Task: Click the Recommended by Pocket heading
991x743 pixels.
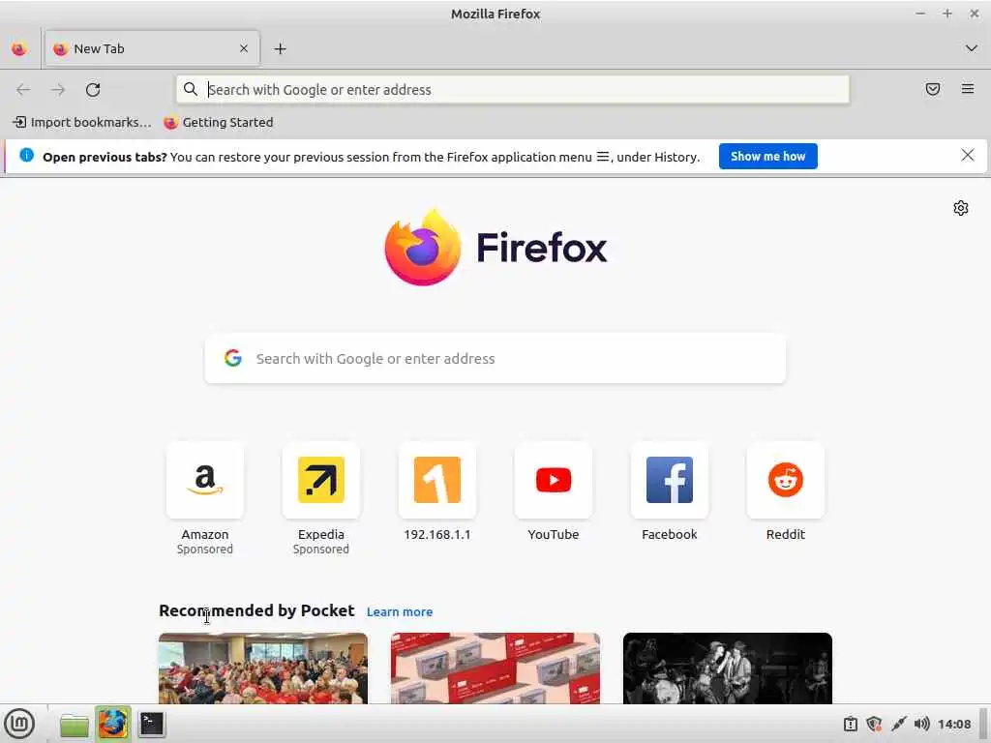Action: pos(256,610)
